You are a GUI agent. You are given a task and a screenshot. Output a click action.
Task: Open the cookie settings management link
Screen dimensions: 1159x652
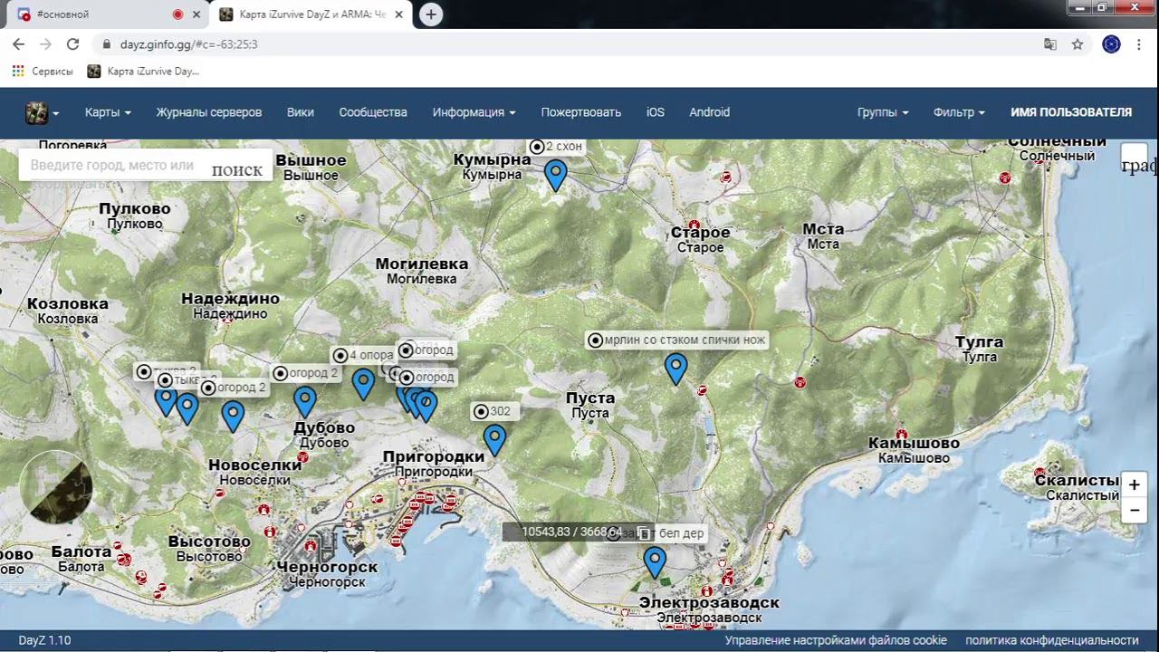pos(836,640)
